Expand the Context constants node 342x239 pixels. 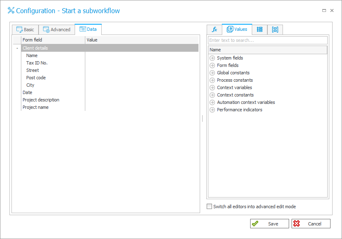click(212, 95)
